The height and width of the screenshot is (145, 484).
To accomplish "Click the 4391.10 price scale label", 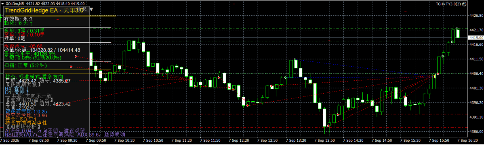I will click(476, 117).
